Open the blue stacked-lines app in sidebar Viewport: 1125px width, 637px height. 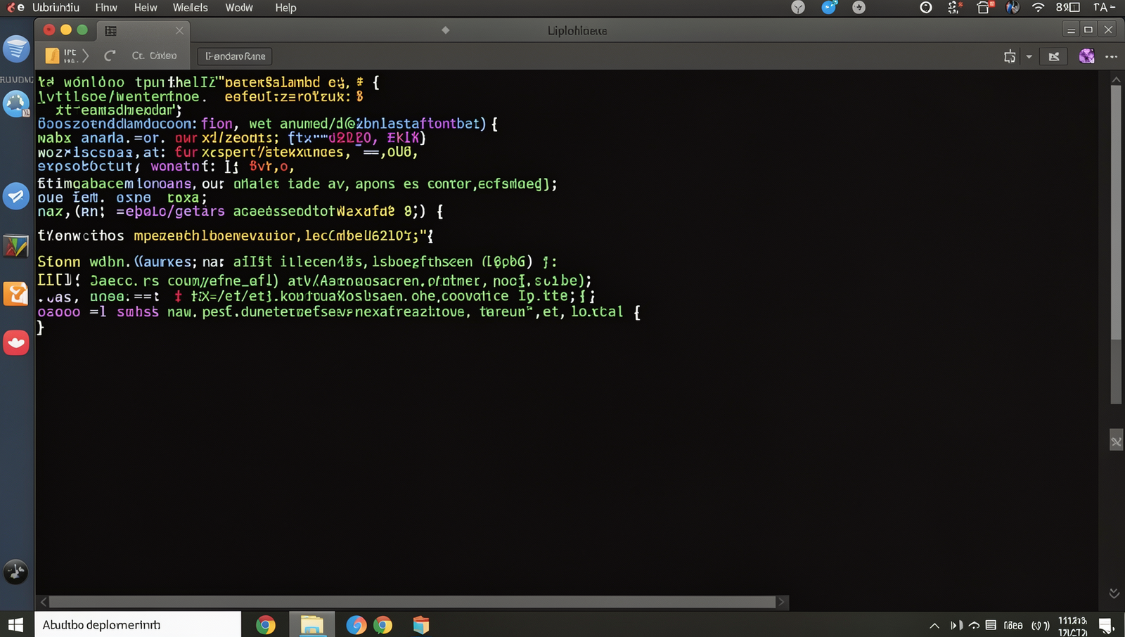point(16,49)
